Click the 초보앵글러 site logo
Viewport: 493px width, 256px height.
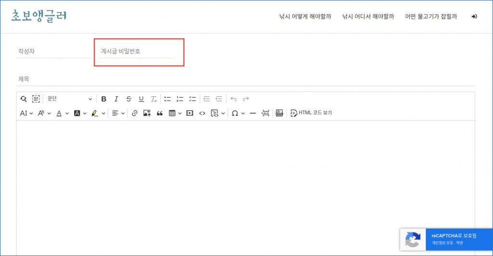(x=39, y=16)
